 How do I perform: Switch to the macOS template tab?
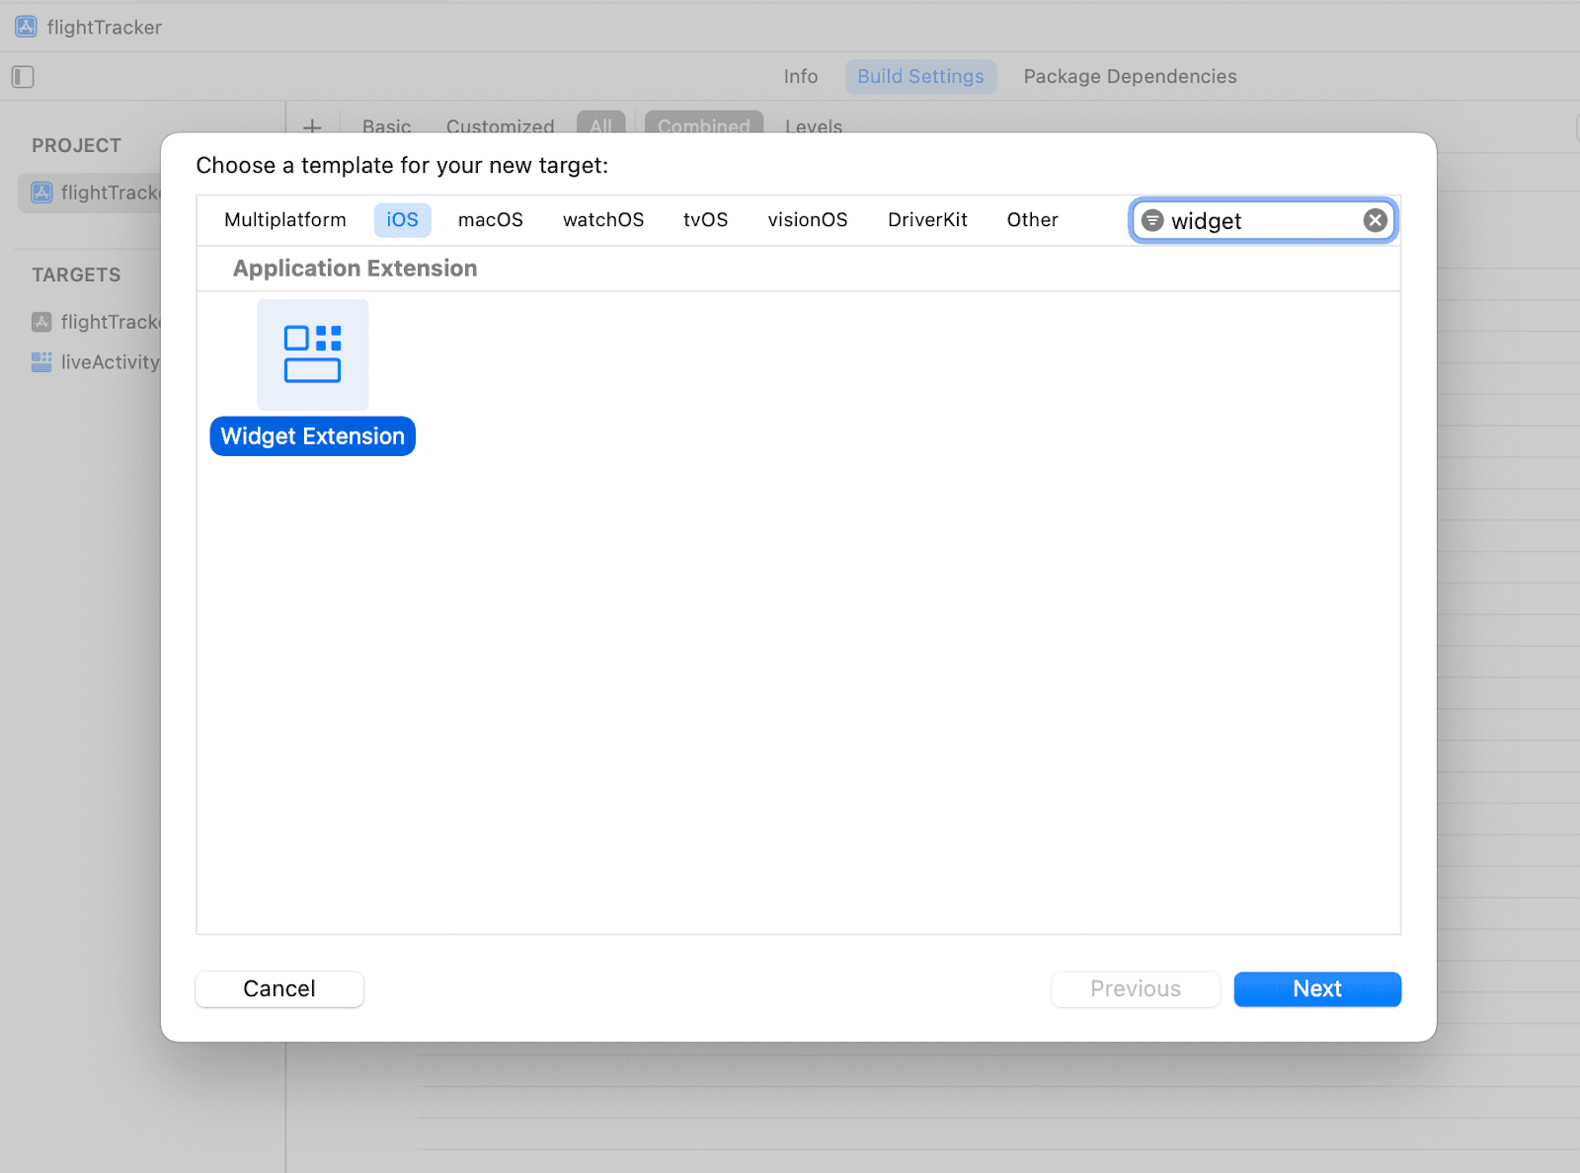click(490, 219)
